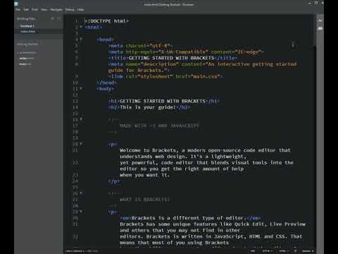Click the em 'Brackets is a different type' line
The width and height of the screenshot is (338, 254).
[190, 218]
